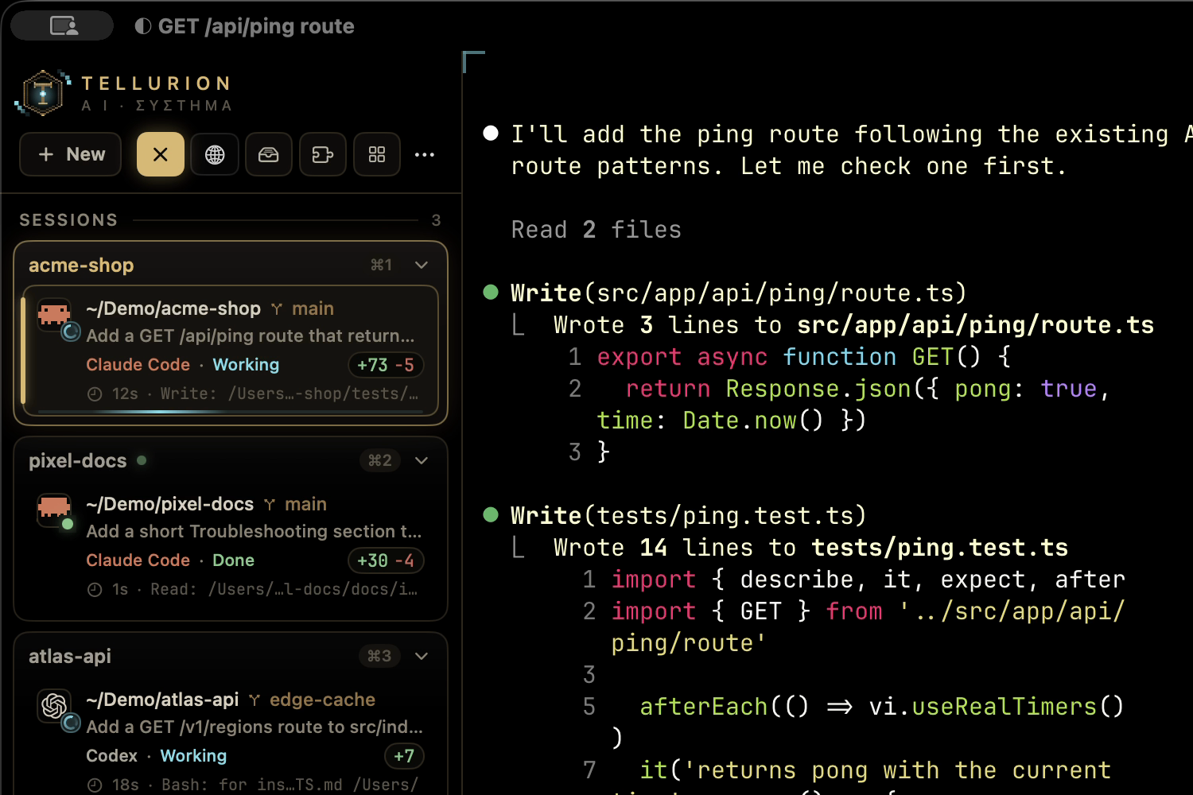Viewport: 1193px width, 795px height.
Task: Click the "SESSIONS" section header
Action: (x=68, y=220)
